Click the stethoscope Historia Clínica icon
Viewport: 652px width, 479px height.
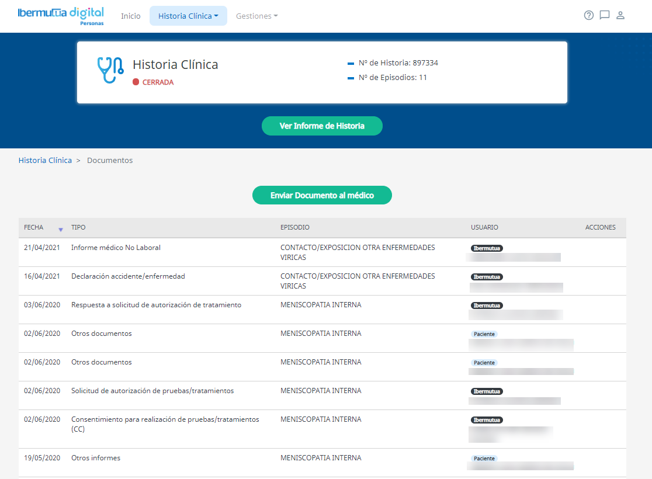110,70
